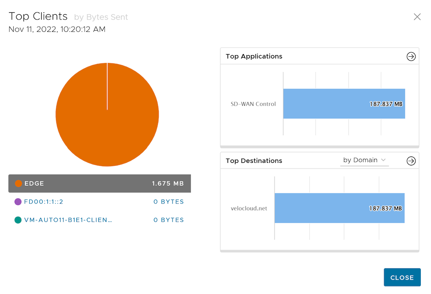The height and width of the screenshot is (294, 431).
Task: Click the Top Applications panel header
Action: click(x=254, y=56)
